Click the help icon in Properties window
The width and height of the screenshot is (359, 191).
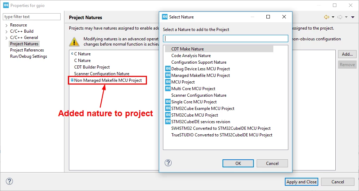(x=9, y=181)
